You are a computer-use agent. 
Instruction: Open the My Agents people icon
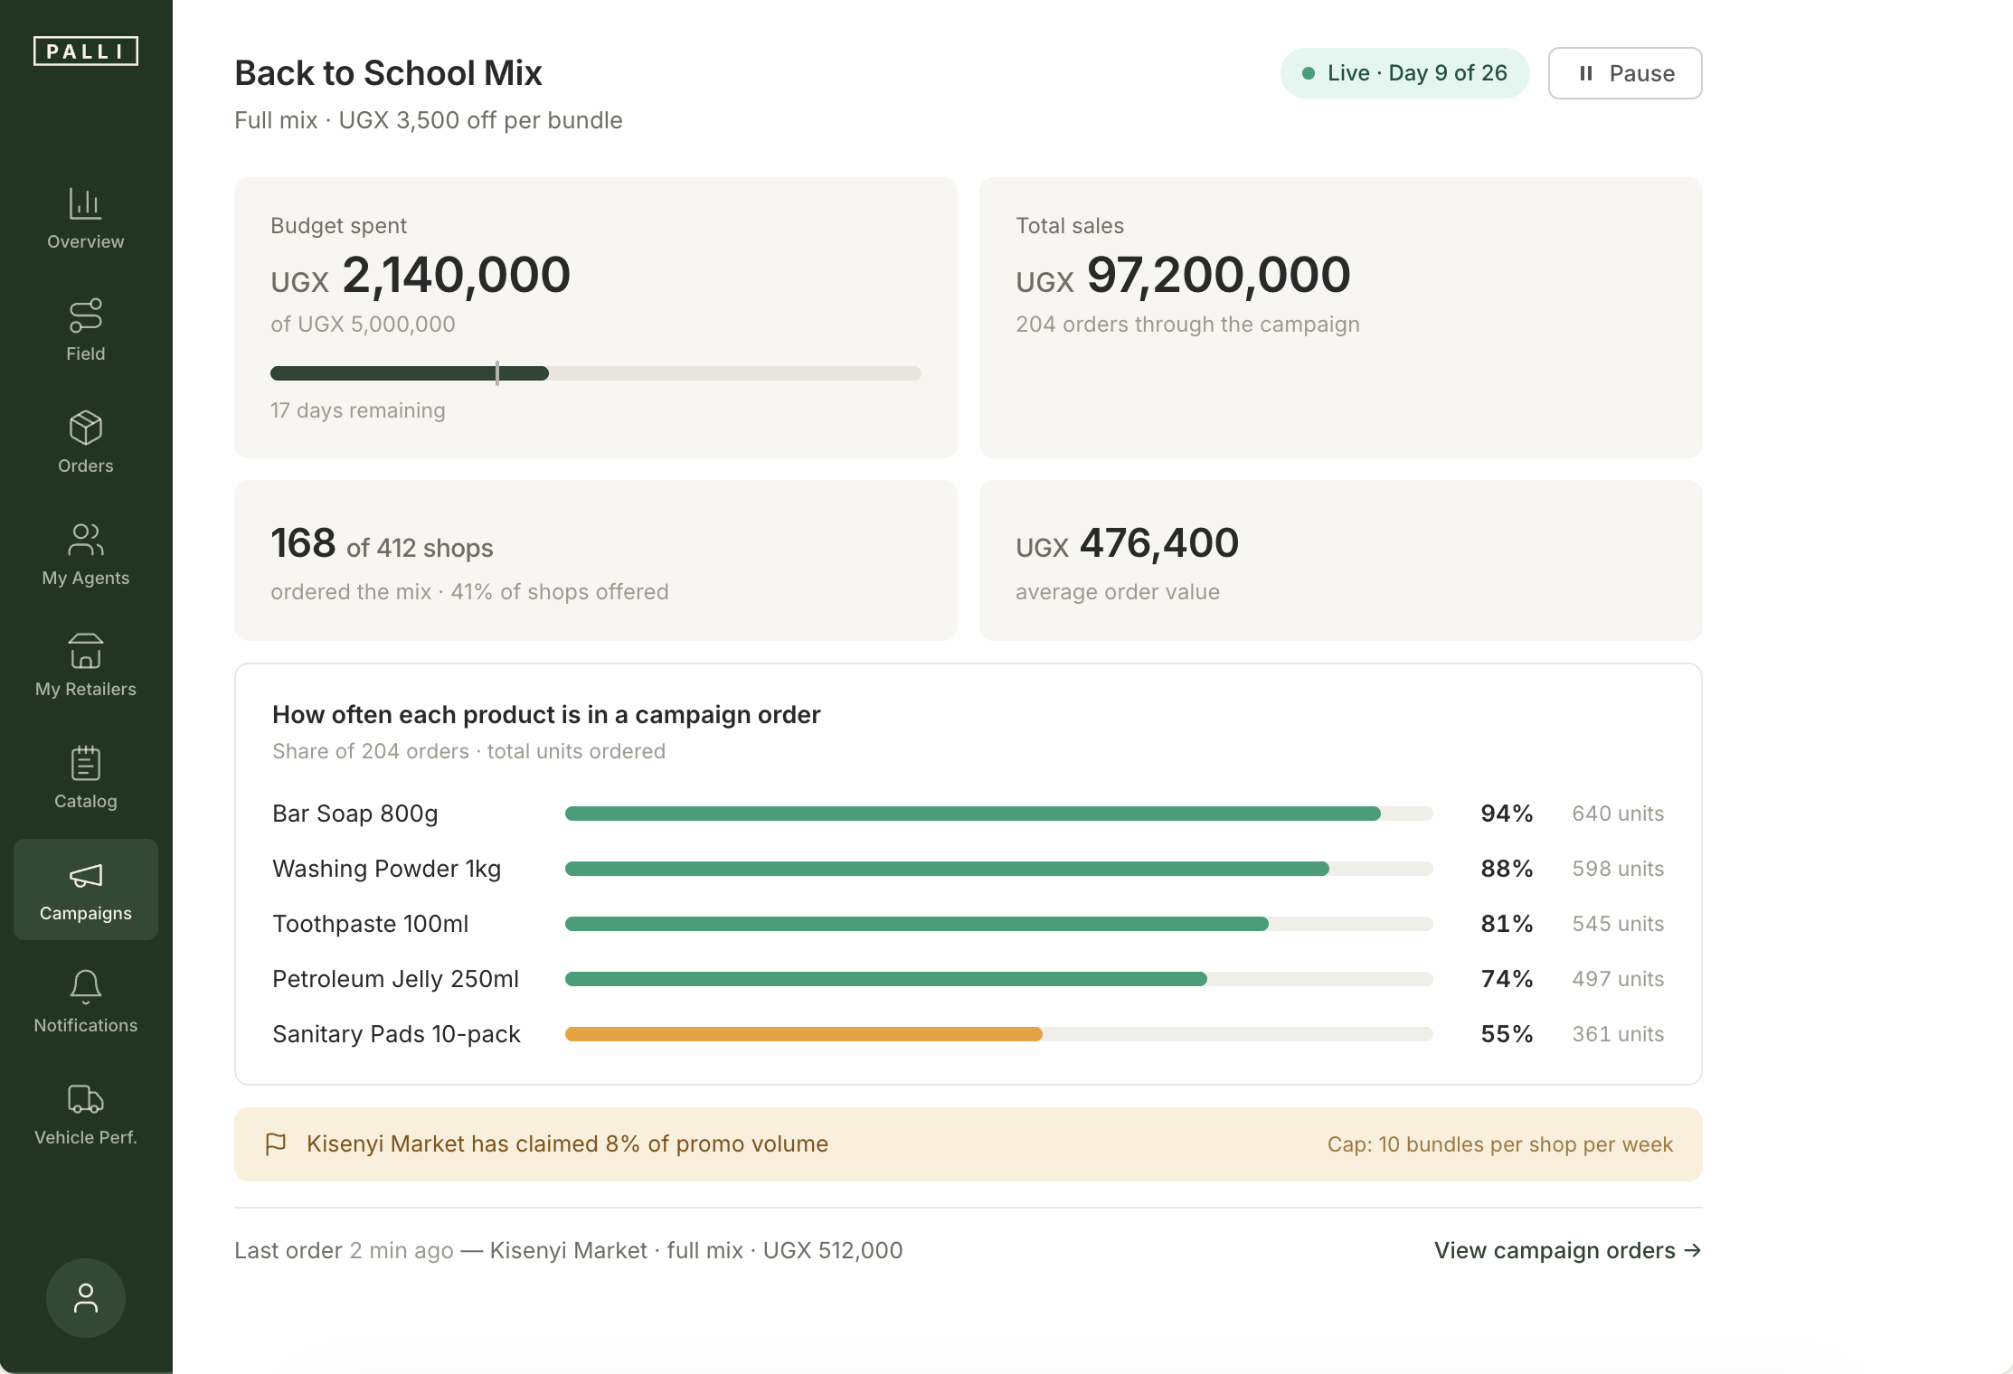pyautogui.click(x=85, y=540)
